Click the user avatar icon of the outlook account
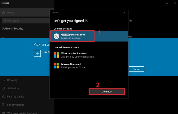This screenshot has width=178, height=114. point(56,36)
